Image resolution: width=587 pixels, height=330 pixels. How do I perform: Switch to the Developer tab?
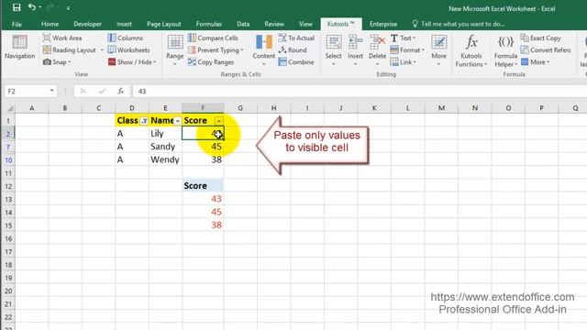(x=87, y=24)
